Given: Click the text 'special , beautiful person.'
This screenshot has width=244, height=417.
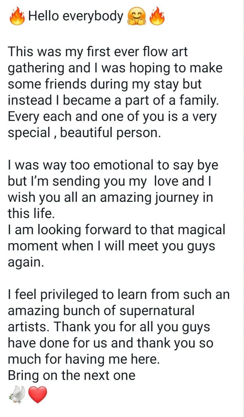Looking at the screenshot, I should [x=84, y=133].
